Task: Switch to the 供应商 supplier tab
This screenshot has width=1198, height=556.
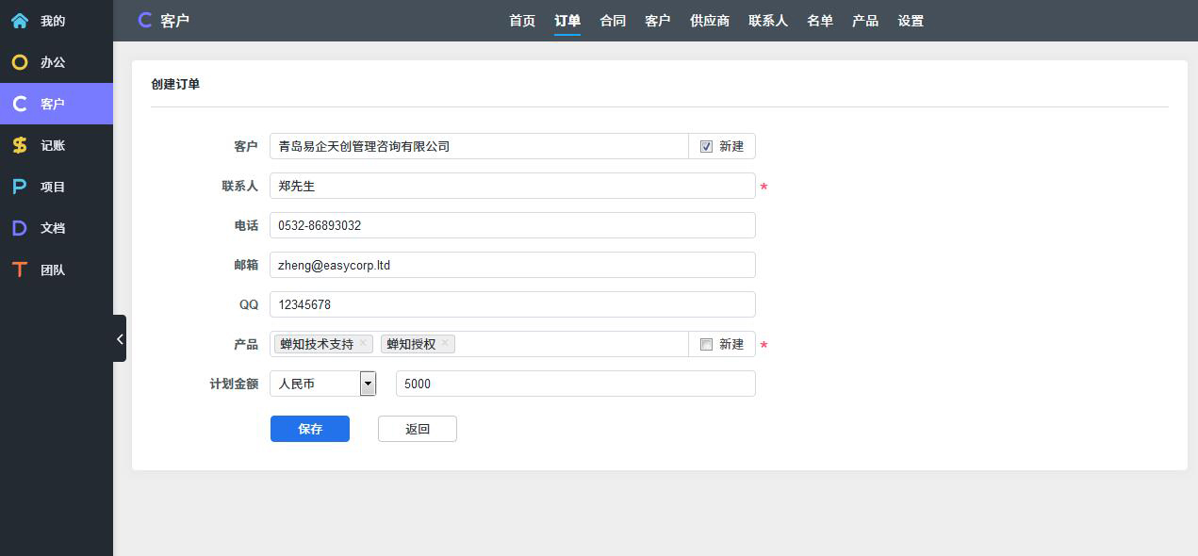Action: [710, 21]
